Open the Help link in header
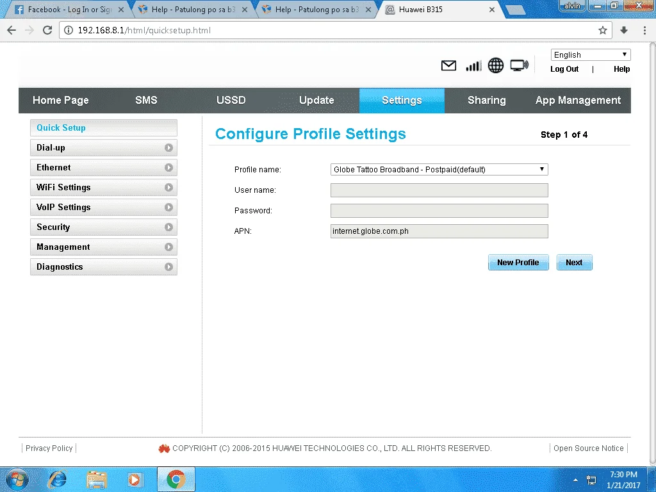Screen dimensions: 656x492 (621, 69)
